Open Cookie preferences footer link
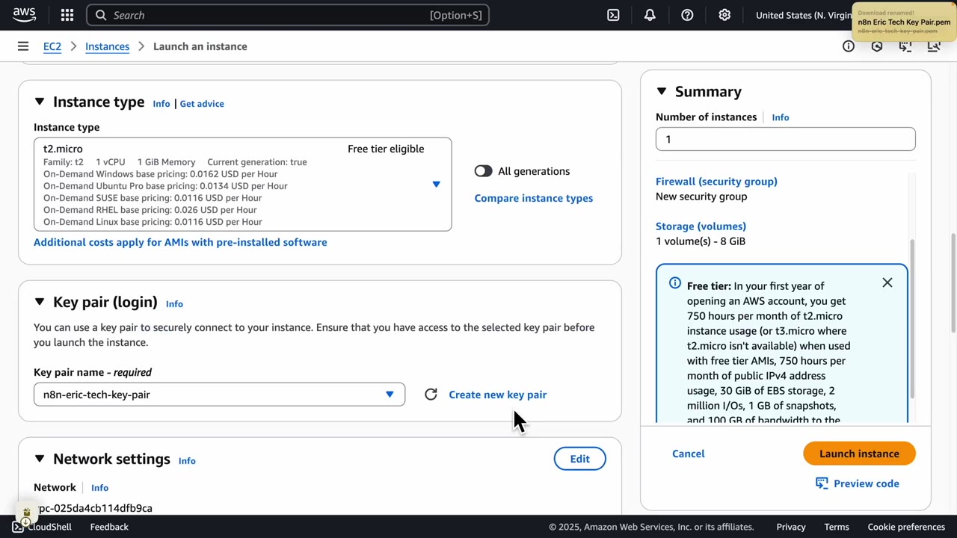957x538 pixels. [x=906, y=527]
